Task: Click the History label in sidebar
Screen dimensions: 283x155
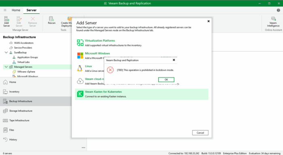Action: (13, 140)
